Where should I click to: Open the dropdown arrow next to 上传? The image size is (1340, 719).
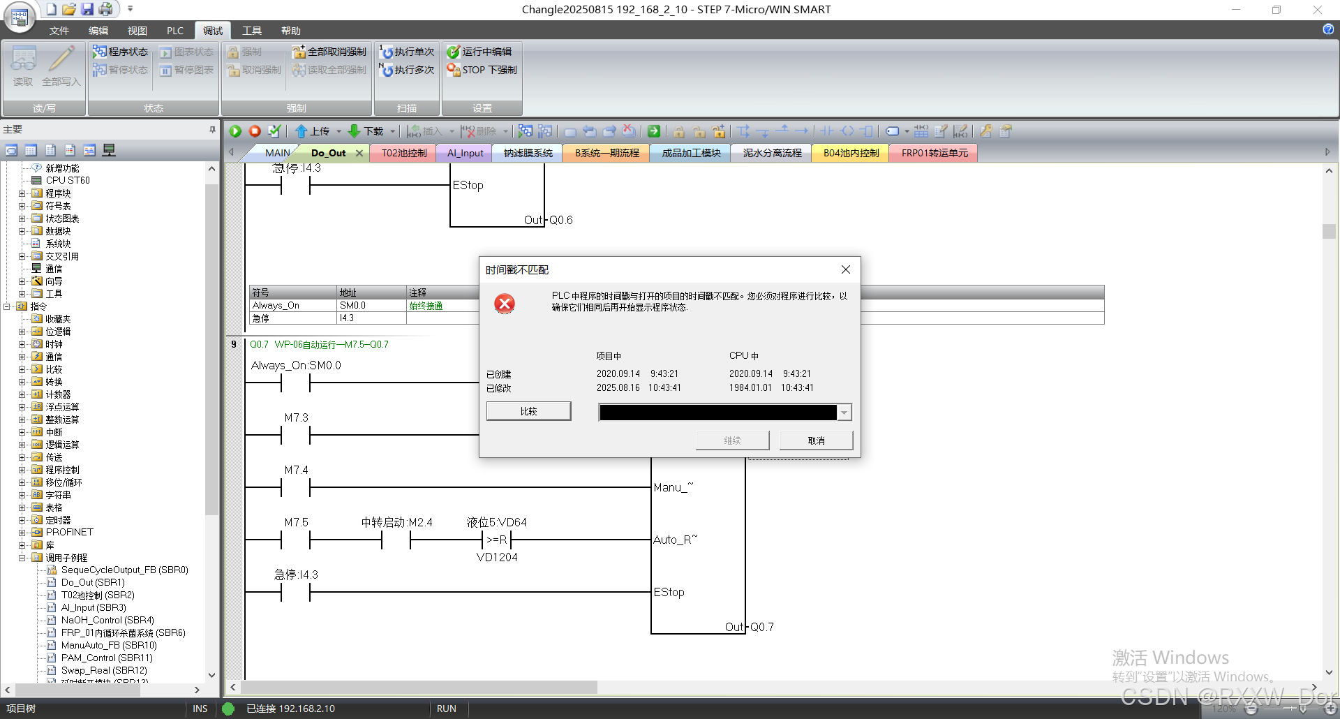click(339, 131)
